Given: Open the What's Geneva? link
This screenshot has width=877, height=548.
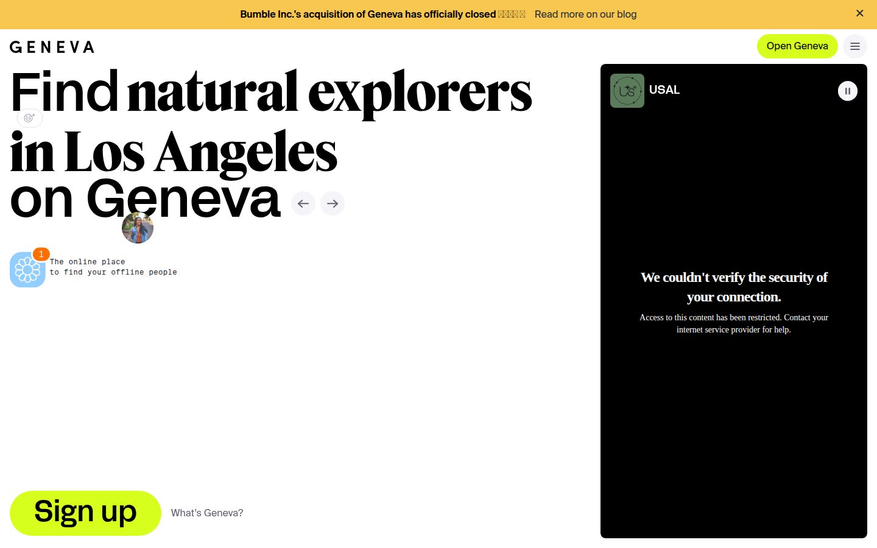Looking at the screenshot, I should pyautogui.click(x=207, y=513).
